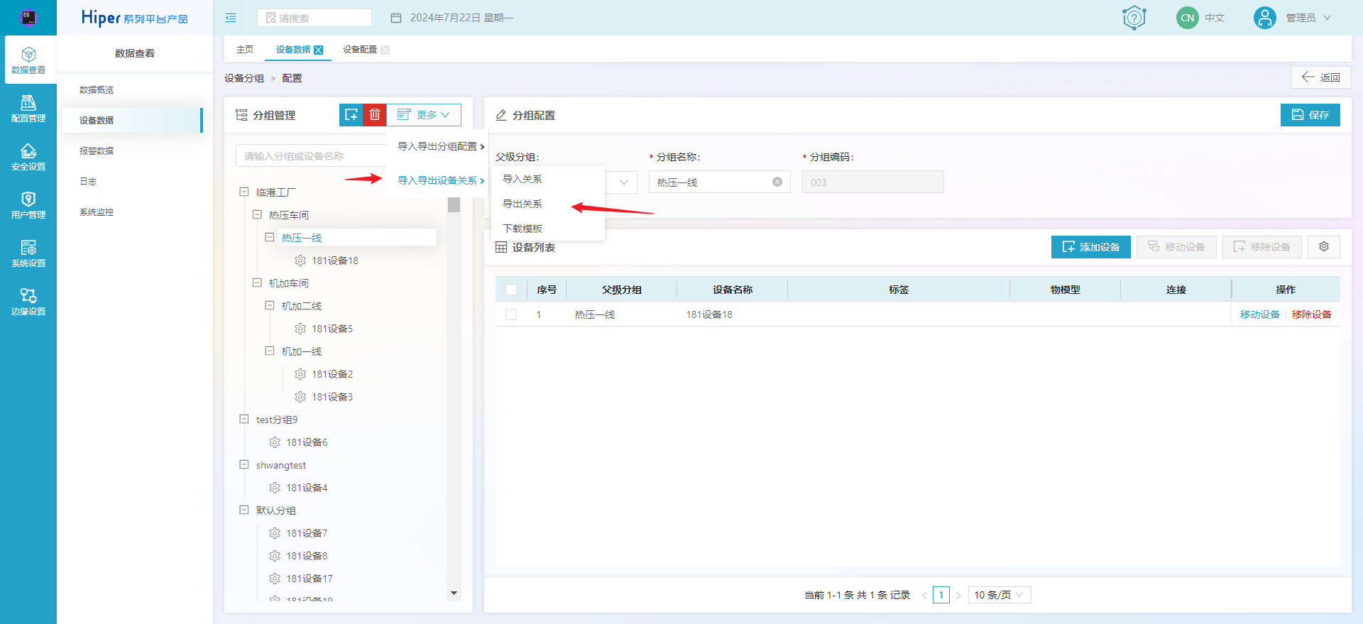Select the 导入导出设备关系 menu item
1363x624 pixels.
[x=439, y=180]
